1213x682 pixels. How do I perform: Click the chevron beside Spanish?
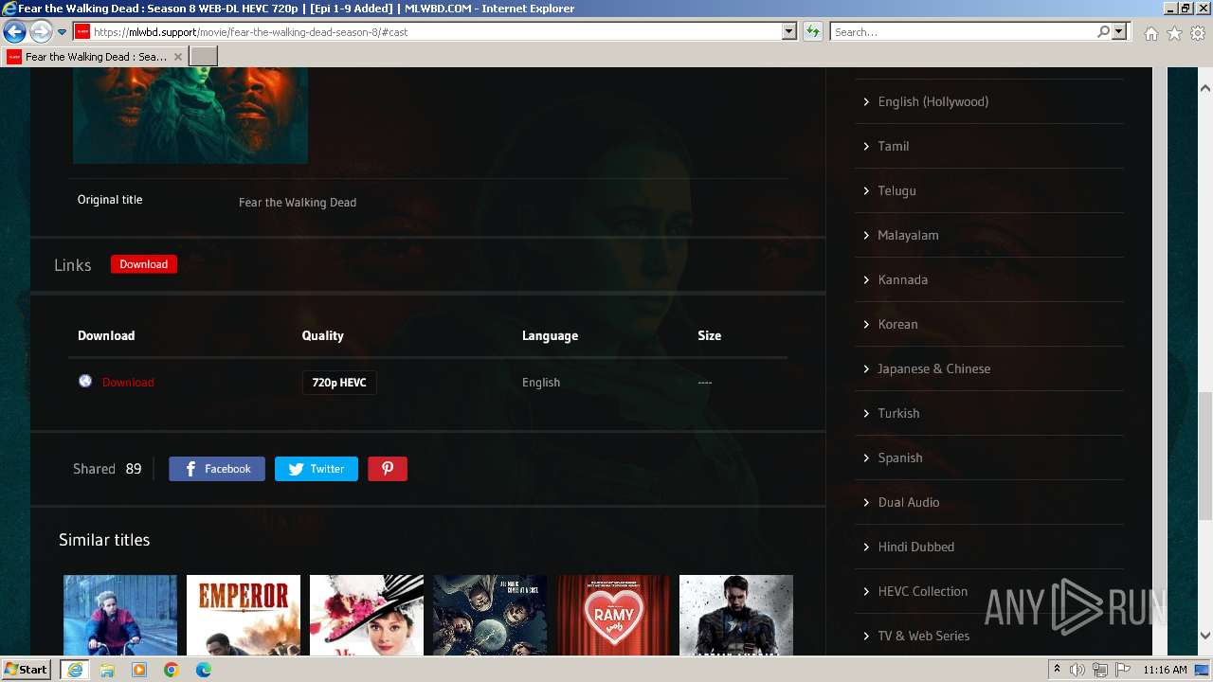coord(866,458)
